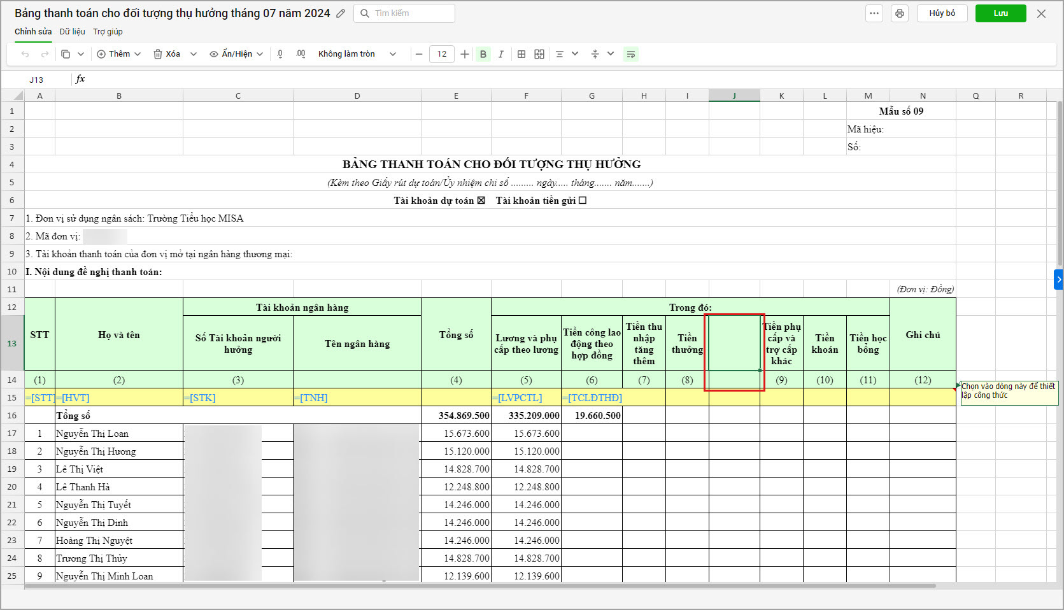Click the cell Hoàng Thị Nguyệt
The width and height of the screenshot is (1064, 610).
(119, 540)
